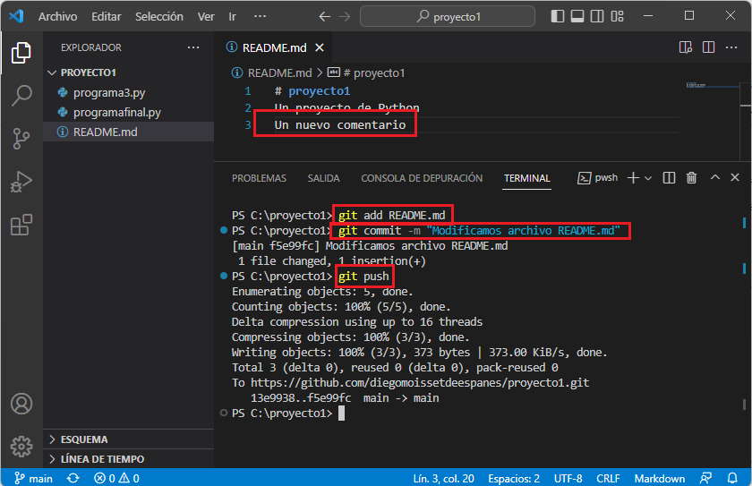Image resolution: width=752 pixels, height=486 pixels.
Task: Select the README.md editor tab
Action: point(275,48)
